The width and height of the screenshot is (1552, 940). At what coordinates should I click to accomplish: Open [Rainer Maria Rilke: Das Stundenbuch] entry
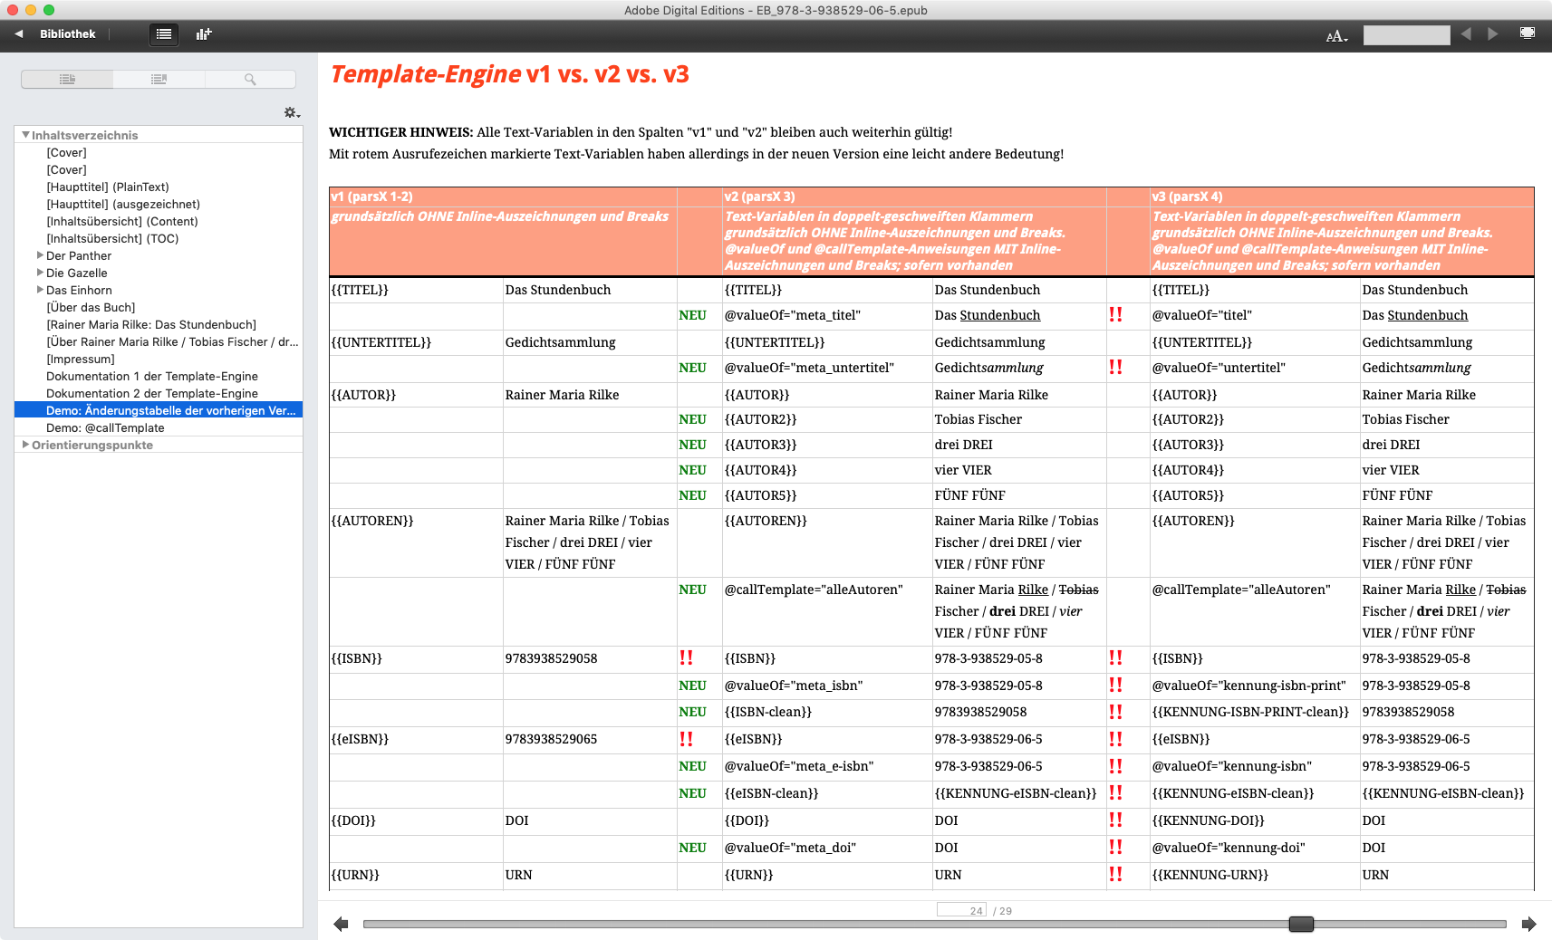(151, 324)
